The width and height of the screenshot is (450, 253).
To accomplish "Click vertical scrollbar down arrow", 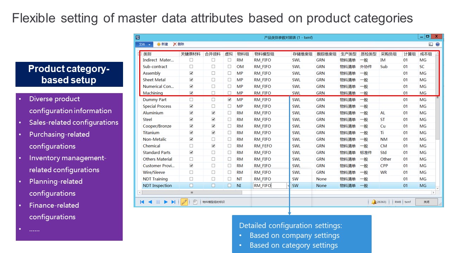I will click(x=437, y=188).
